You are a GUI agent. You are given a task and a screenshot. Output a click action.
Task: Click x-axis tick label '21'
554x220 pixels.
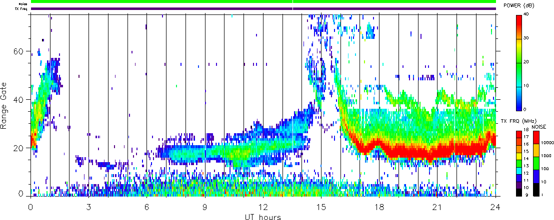pos(437,207)
